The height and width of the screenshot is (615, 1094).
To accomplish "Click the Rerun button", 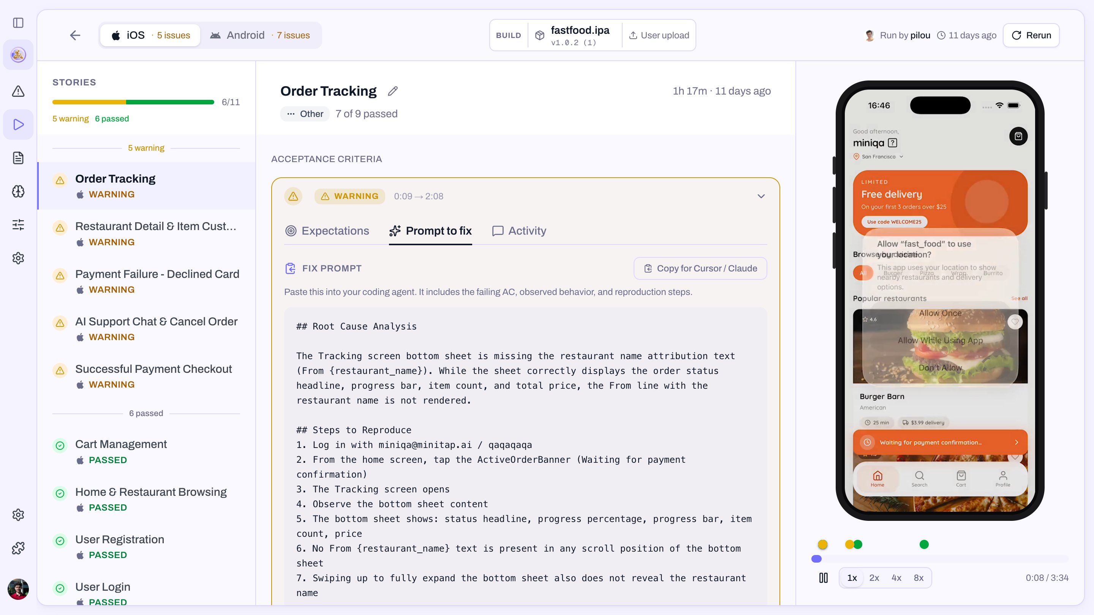I will [x=1031, y=35].
